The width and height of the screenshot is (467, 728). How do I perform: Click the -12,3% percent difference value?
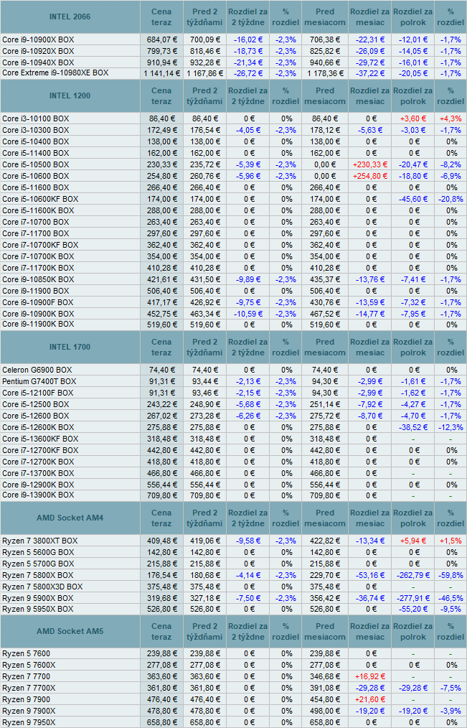tap(451, 427)
